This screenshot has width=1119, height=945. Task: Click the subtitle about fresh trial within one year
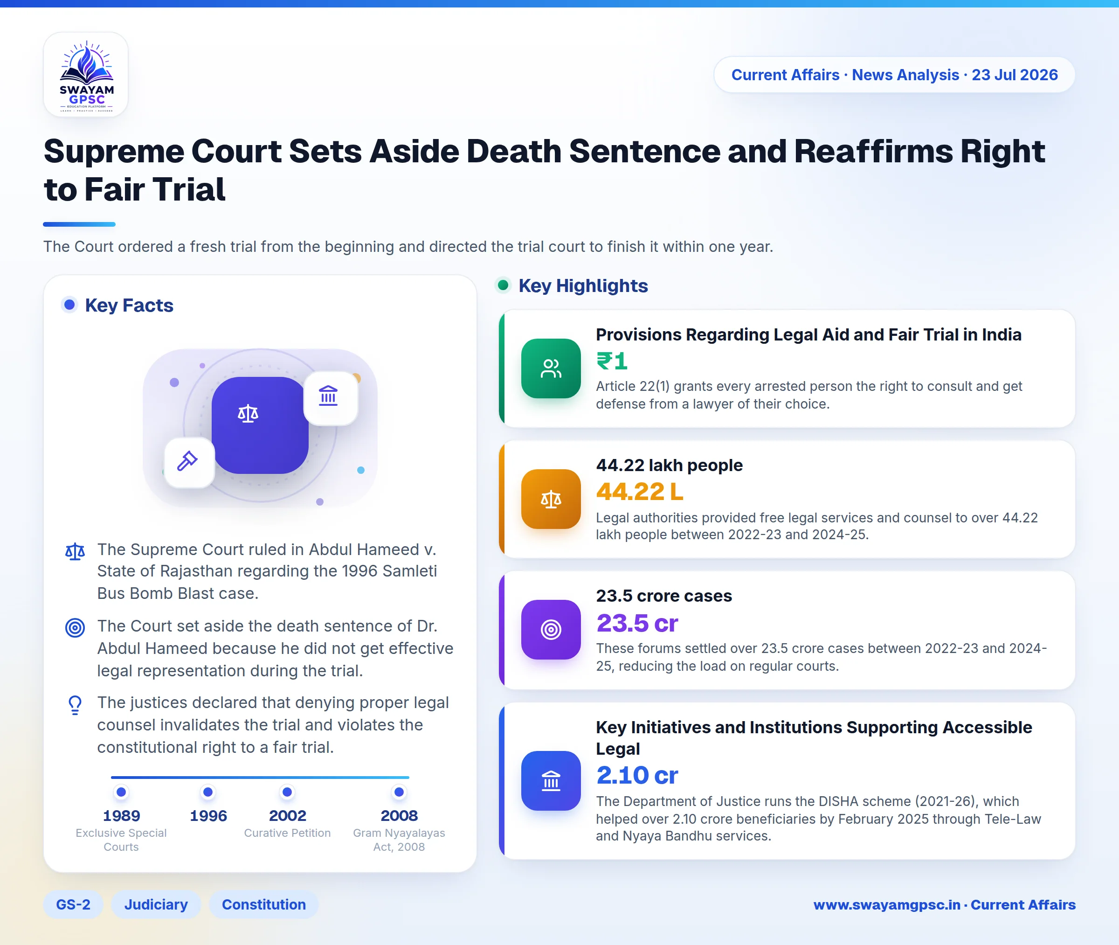coord(408,246)
